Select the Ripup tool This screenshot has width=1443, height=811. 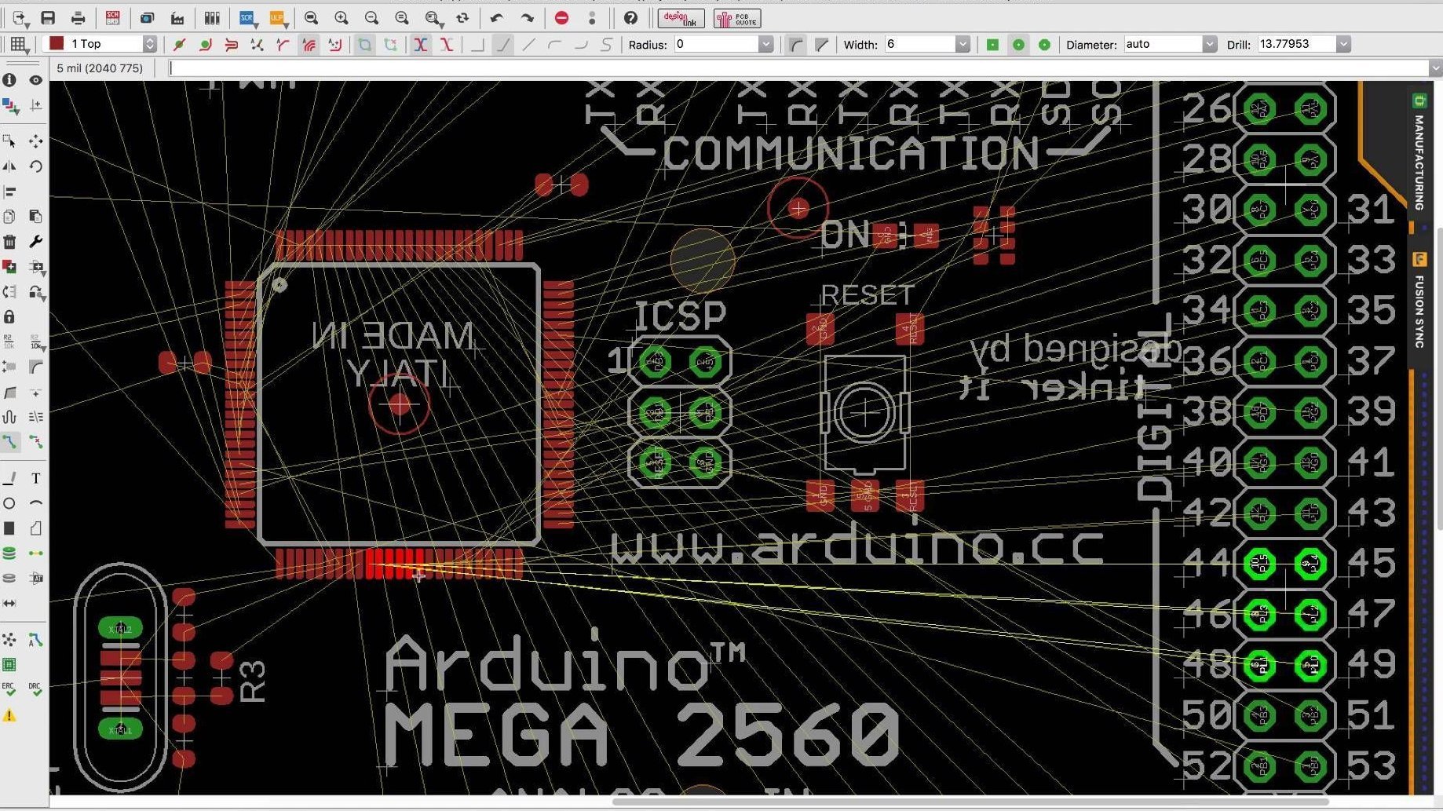pyautogui.click(x=35, y=442)
